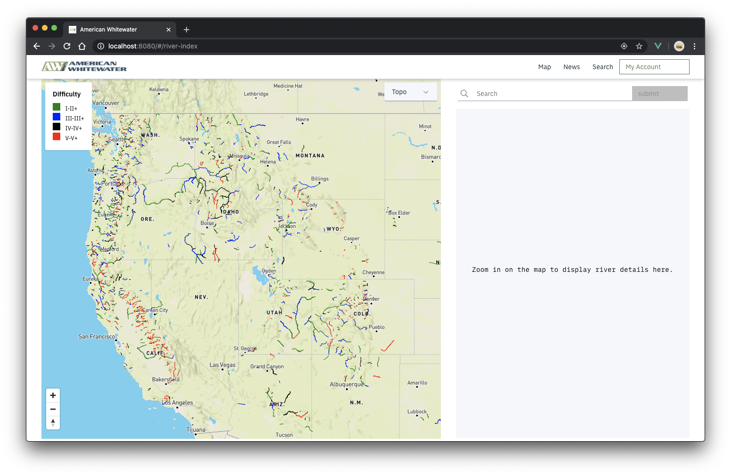Click the Seattle label on map
731x476 pixels.
pyautogui.click(x=117, y=140)
